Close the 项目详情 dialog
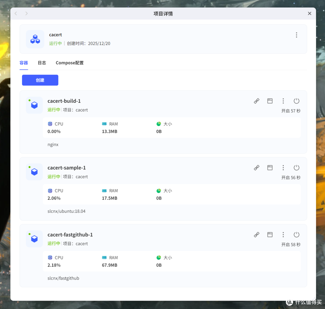 (x=309, y=14)
